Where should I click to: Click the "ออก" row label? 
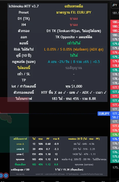tap(24, 37)
